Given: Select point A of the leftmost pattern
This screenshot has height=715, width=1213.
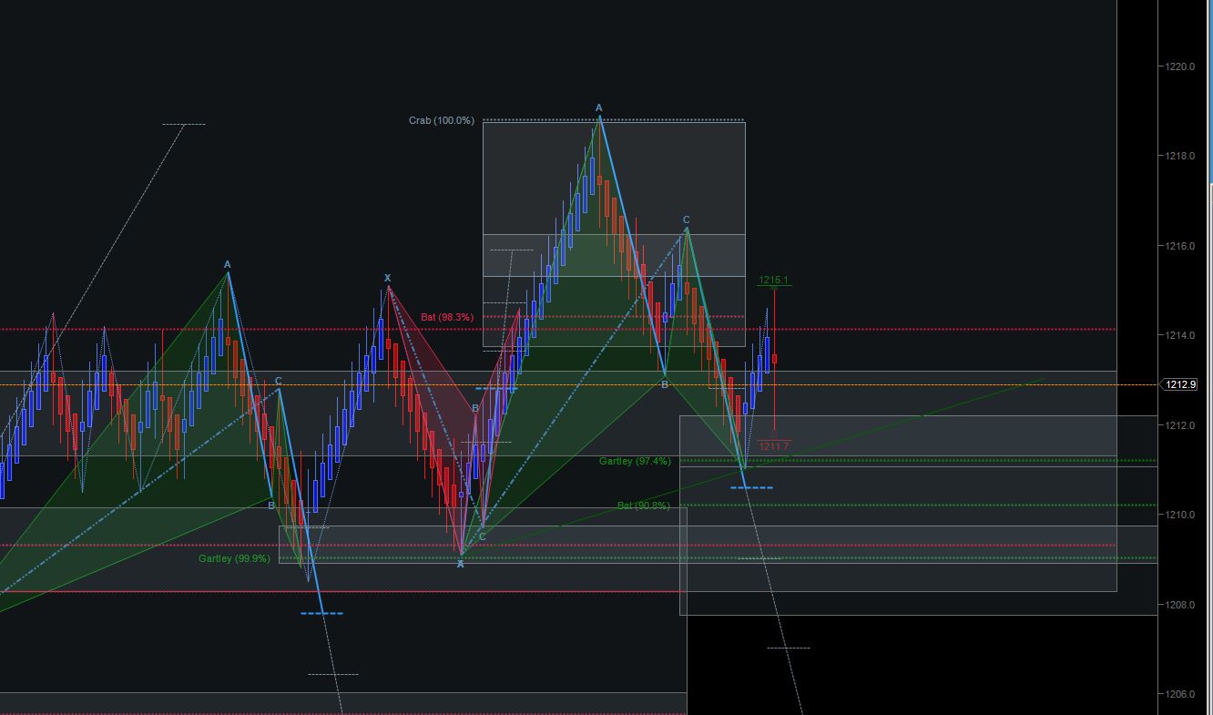Looking at the screenshot, I should pos(228,265).
